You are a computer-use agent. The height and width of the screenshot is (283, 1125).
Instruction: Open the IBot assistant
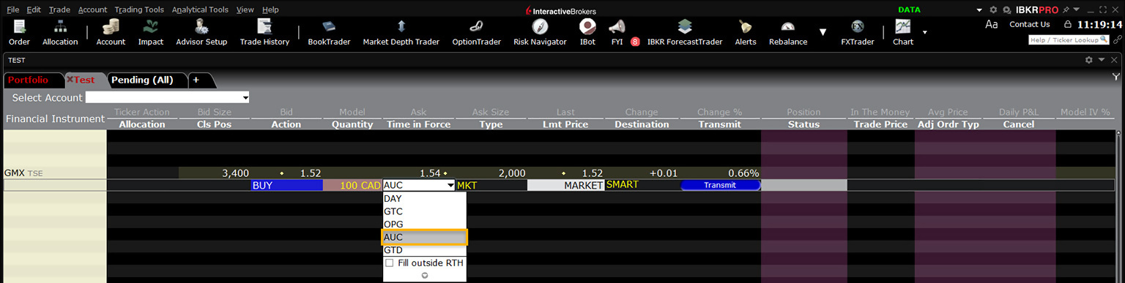(587, 33)
